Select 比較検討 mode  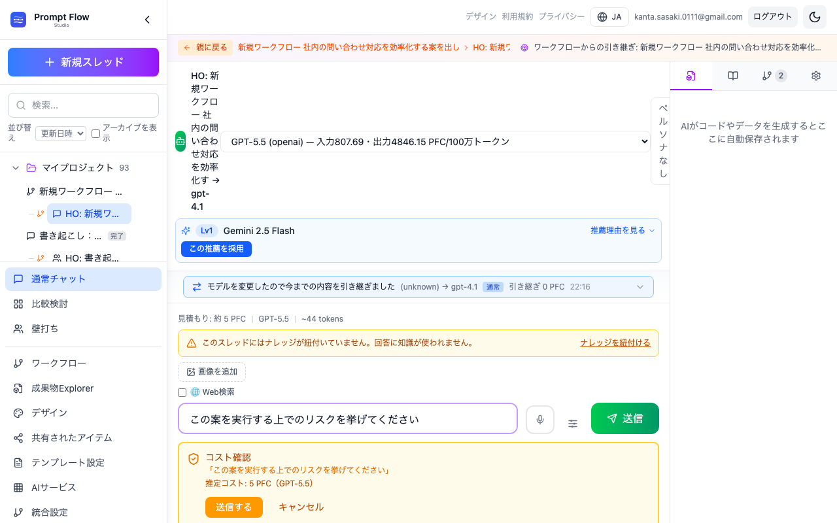click(83, 304)
